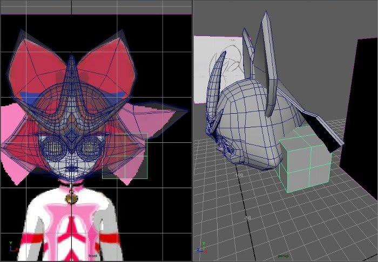This screenshot has height=262, width=378.
Task: Click the 'persp' viewport name label
Action: [x=283, y=256]
